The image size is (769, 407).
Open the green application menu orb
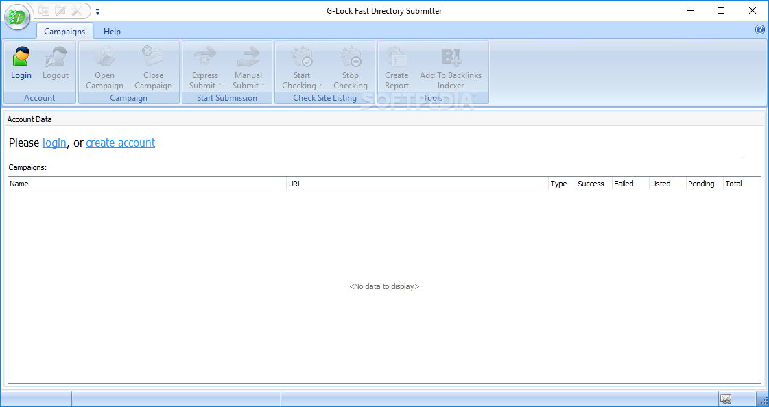(17, 16)
